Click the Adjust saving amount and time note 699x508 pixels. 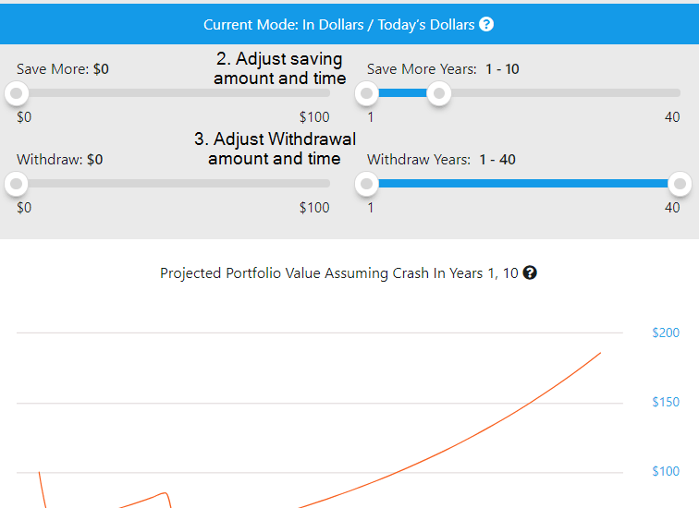pyautogui.click(x=279, y=68)
